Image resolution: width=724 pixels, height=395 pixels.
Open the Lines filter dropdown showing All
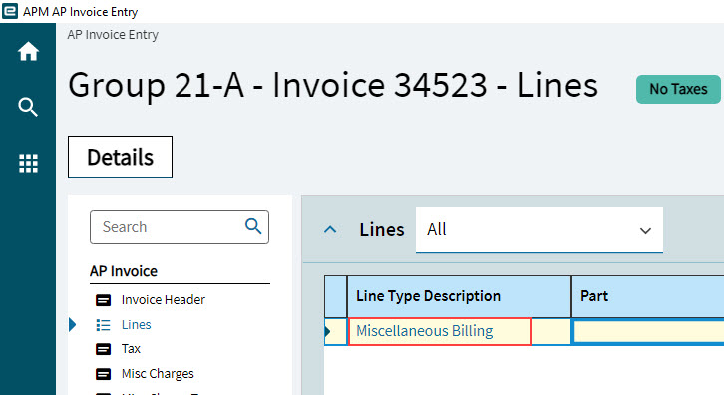point(540,230)
